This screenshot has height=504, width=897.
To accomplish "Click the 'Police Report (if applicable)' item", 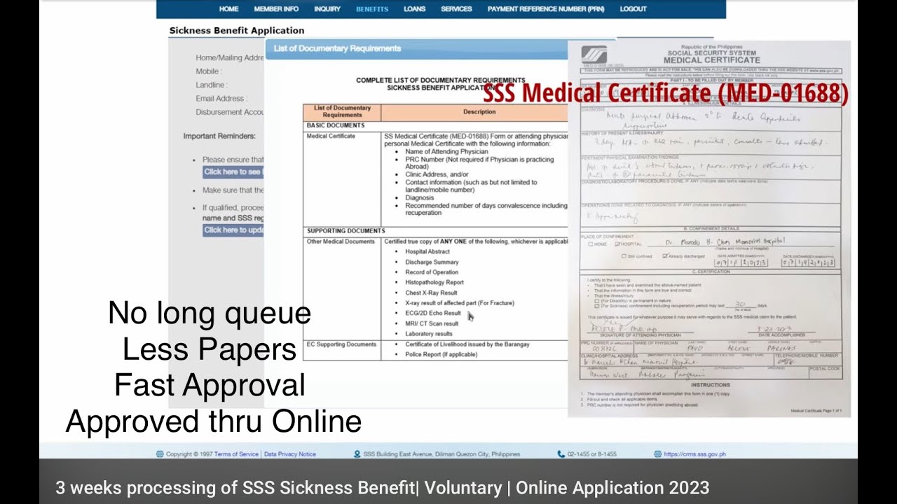I will click(441, 355).
